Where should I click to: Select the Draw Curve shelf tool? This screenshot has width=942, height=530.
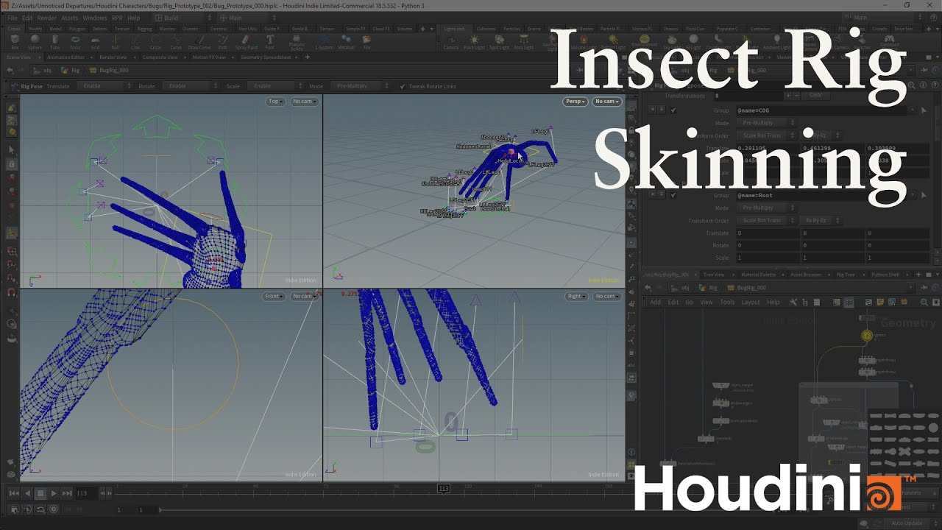point(199,41)
